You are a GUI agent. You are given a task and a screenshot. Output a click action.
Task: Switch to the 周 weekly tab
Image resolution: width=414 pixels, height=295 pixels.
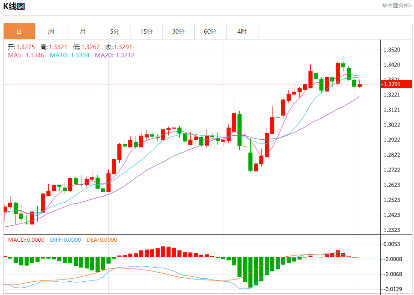click(51, 31)
